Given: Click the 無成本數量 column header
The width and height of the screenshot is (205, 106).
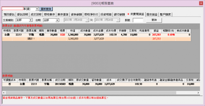Looking at the screenshot, I should point(183,31).
